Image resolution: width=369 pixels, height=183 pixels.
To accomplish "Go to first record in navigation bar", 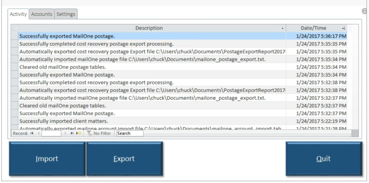I will (x=32, y=133).
